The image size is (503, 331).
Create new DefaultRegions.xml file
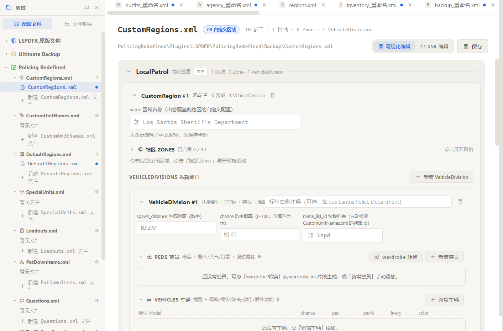click(x=59, y=177)
